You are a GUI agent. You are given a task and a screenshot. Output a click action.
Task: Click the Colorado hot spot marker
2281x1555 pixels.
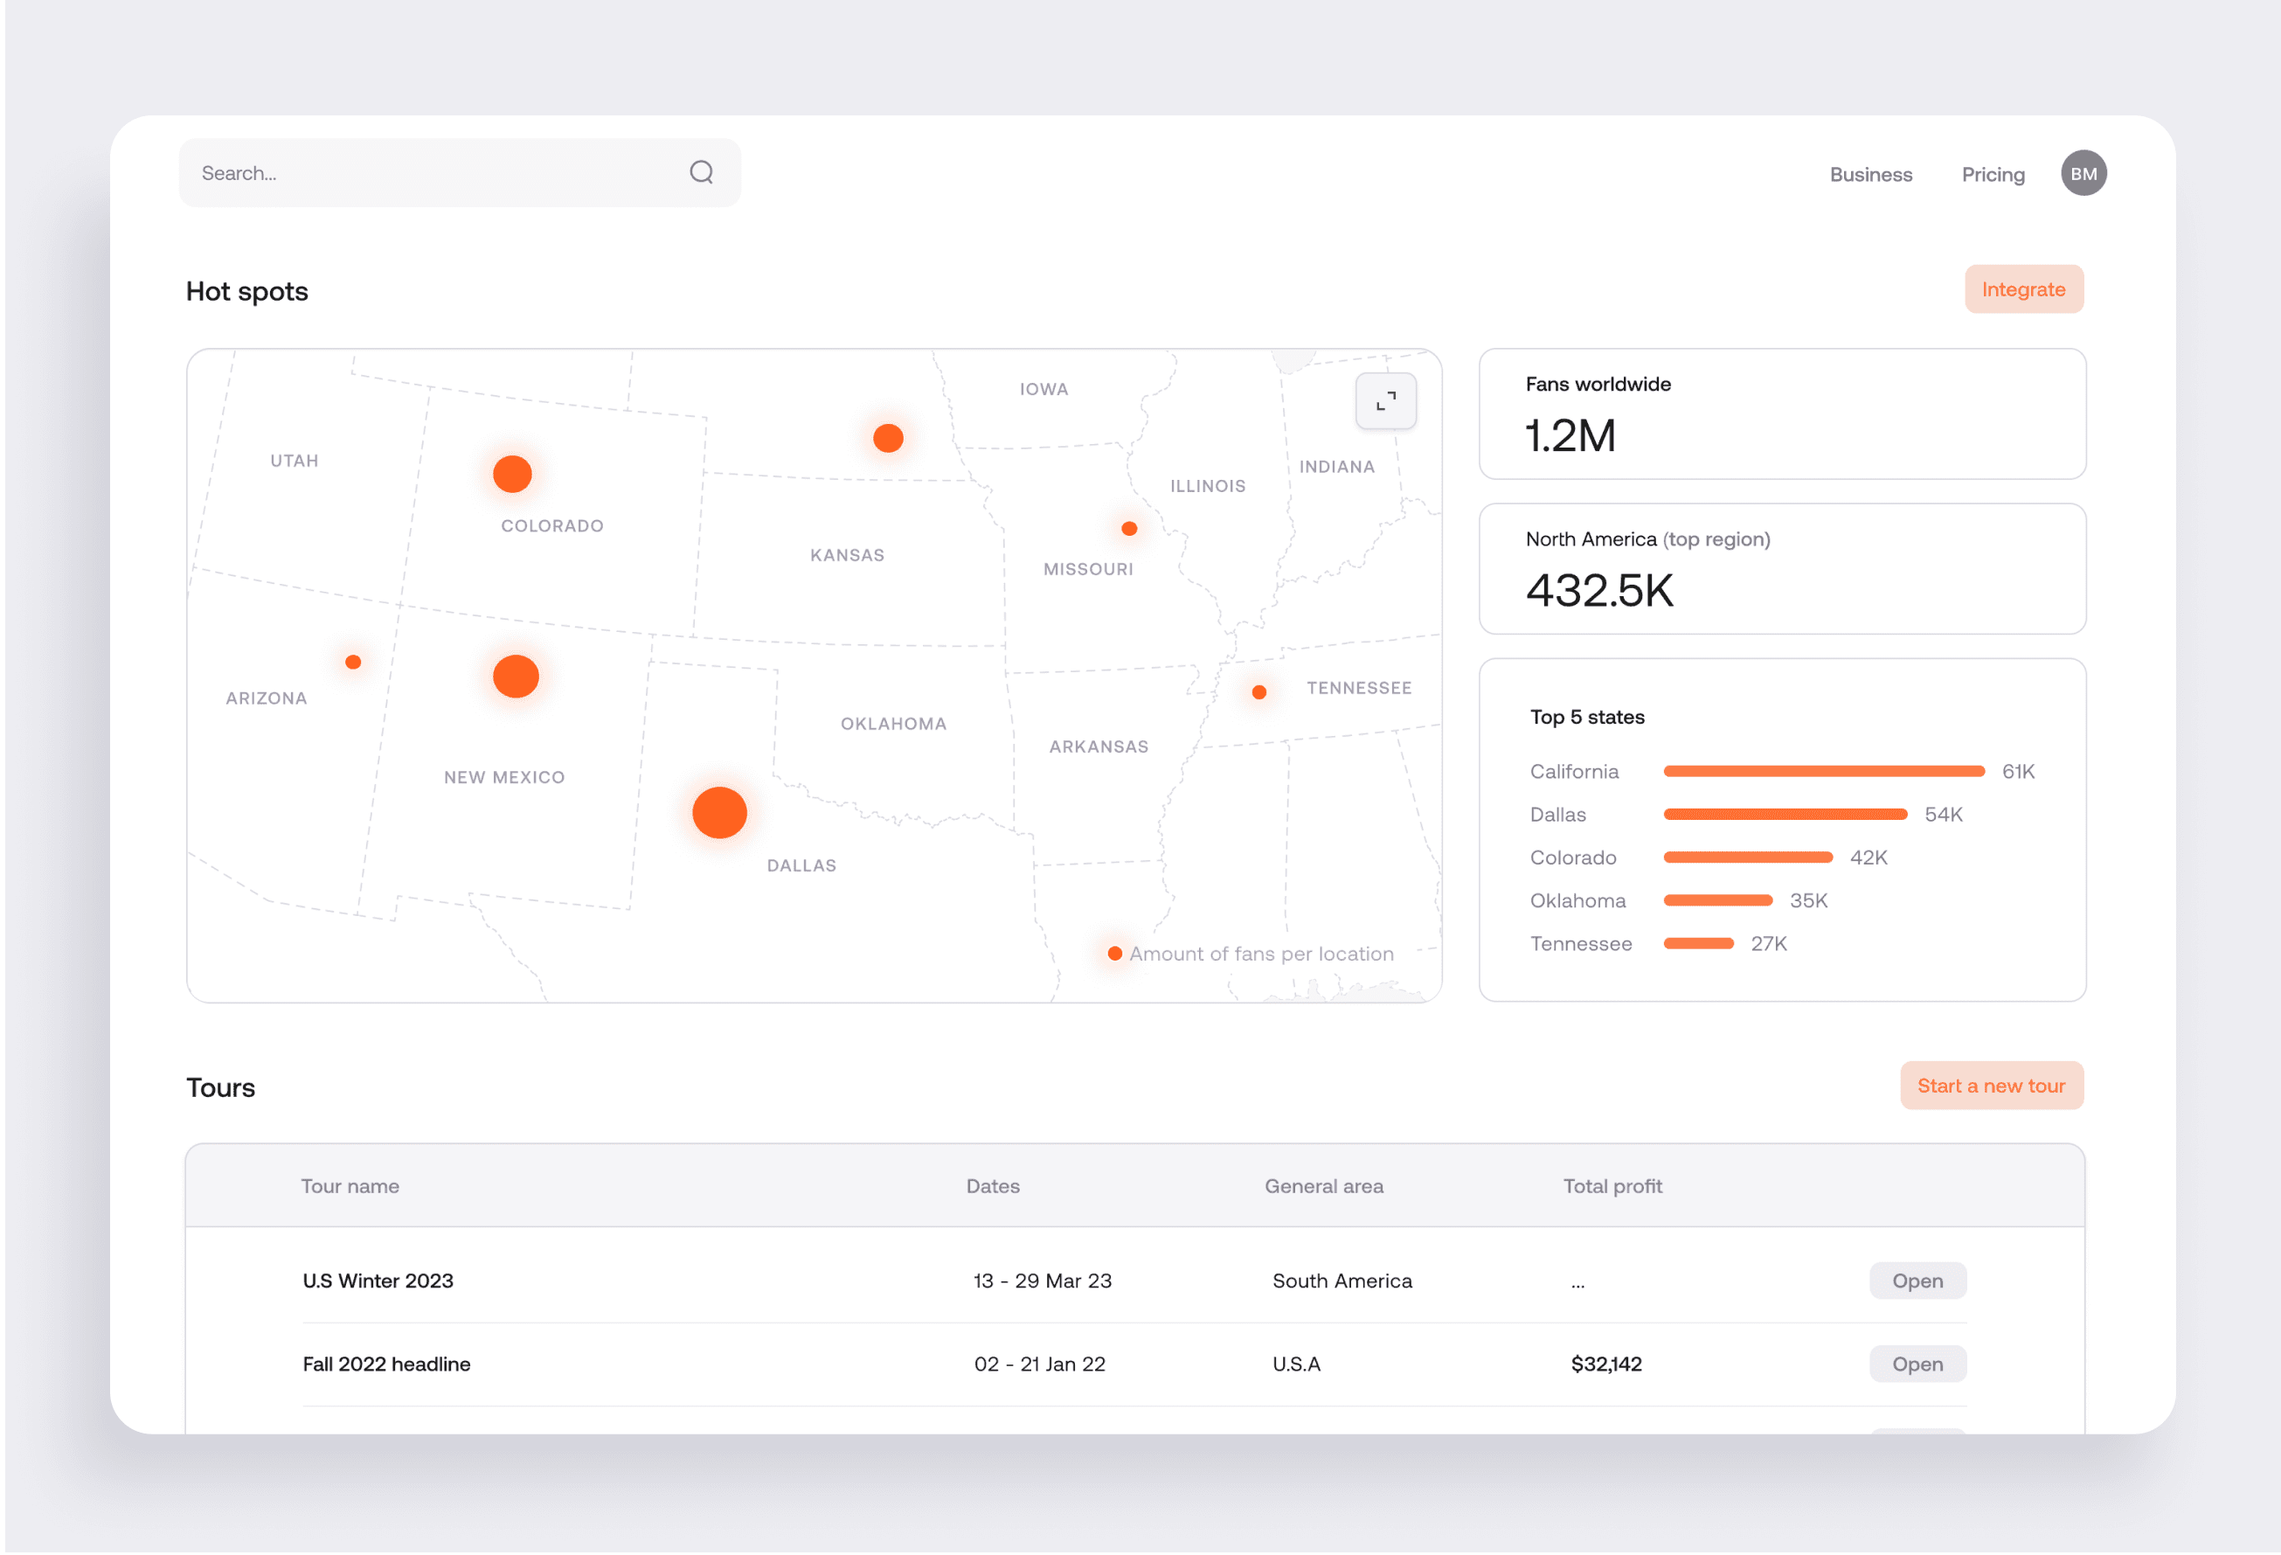pyautogui.click(x=512, y=474)
